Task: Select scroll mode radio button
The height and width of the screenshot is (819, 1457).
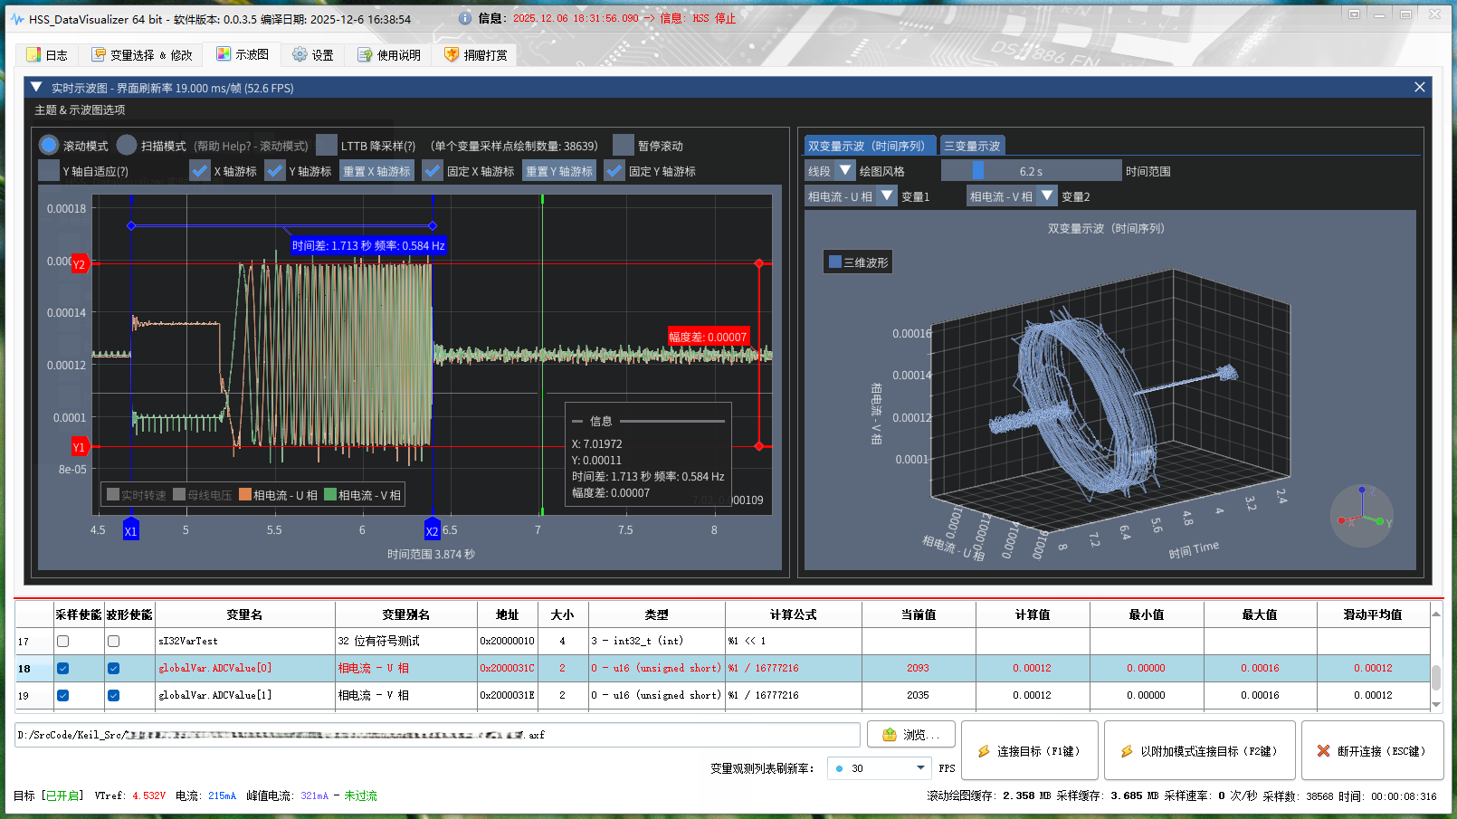Action: coord(49,146)
